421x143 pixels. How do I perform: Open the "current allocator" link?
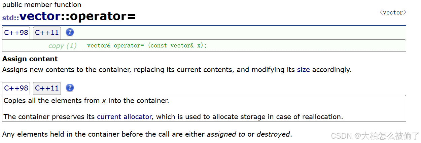[124, 117]
